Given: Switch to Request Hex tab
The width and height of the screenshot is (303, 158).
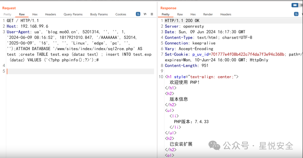Looking at the screenshot, I should pyautogui.click(x=35, y=14).
